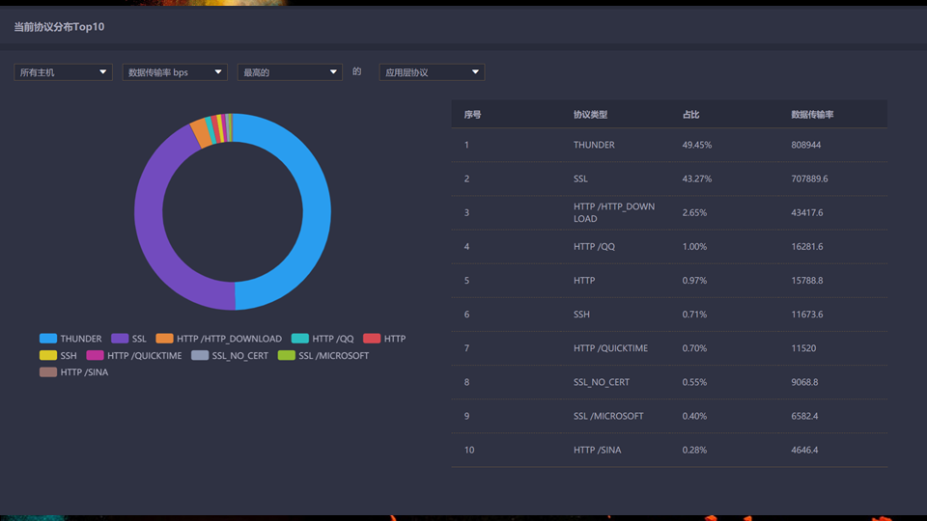
Task: Toggle THUNDER legend swatch in chart
Action: pos(48,339)
